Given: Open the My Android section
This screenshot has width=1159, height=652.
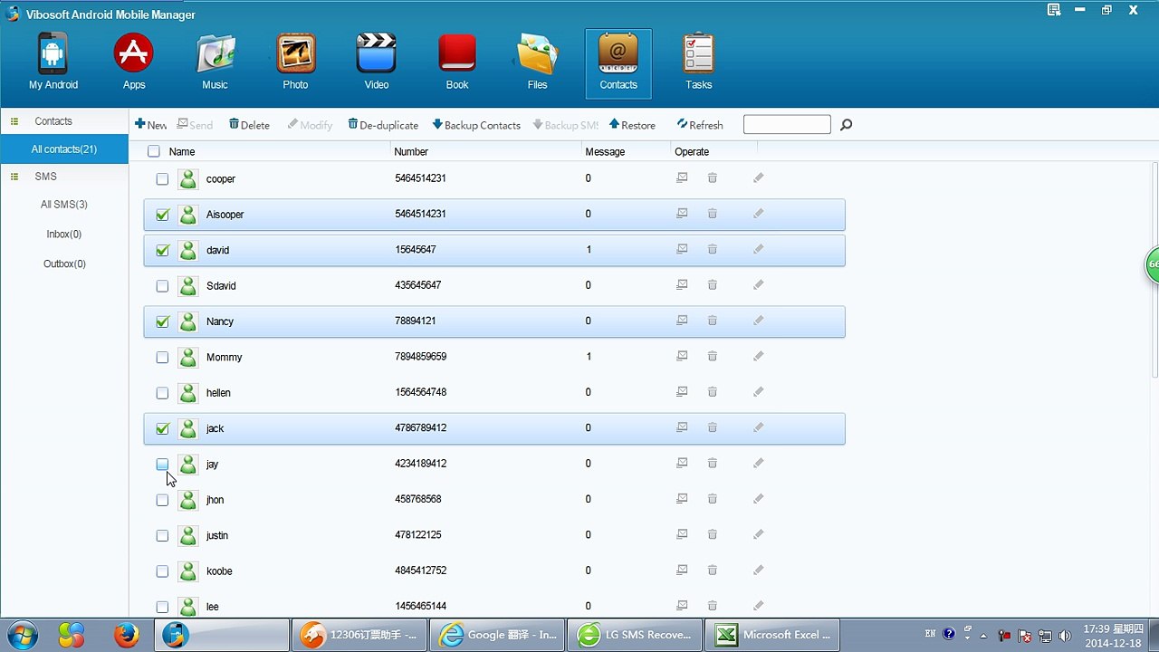Looking at the screenshot, I should (53, 62).
